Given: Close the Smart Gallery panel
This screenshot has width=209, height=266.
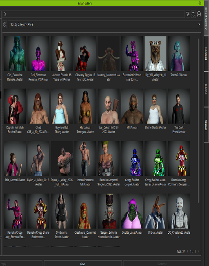Looking at the screenshot, I should point(200,3).
